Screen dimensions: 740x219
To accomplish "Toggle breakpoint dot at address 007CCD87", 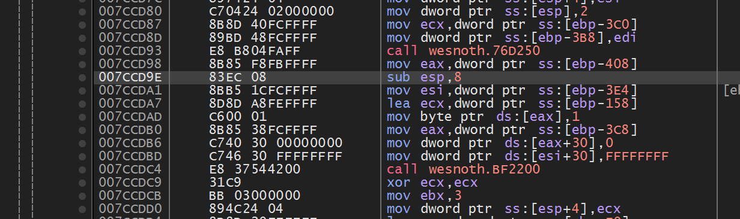I will point(82,25).
